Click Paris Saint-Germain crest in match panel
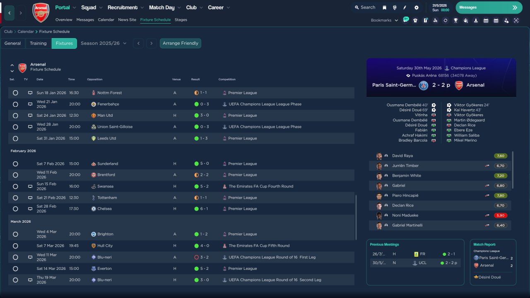Viewport: 530px width, 298px height. [x=423, y=85]
